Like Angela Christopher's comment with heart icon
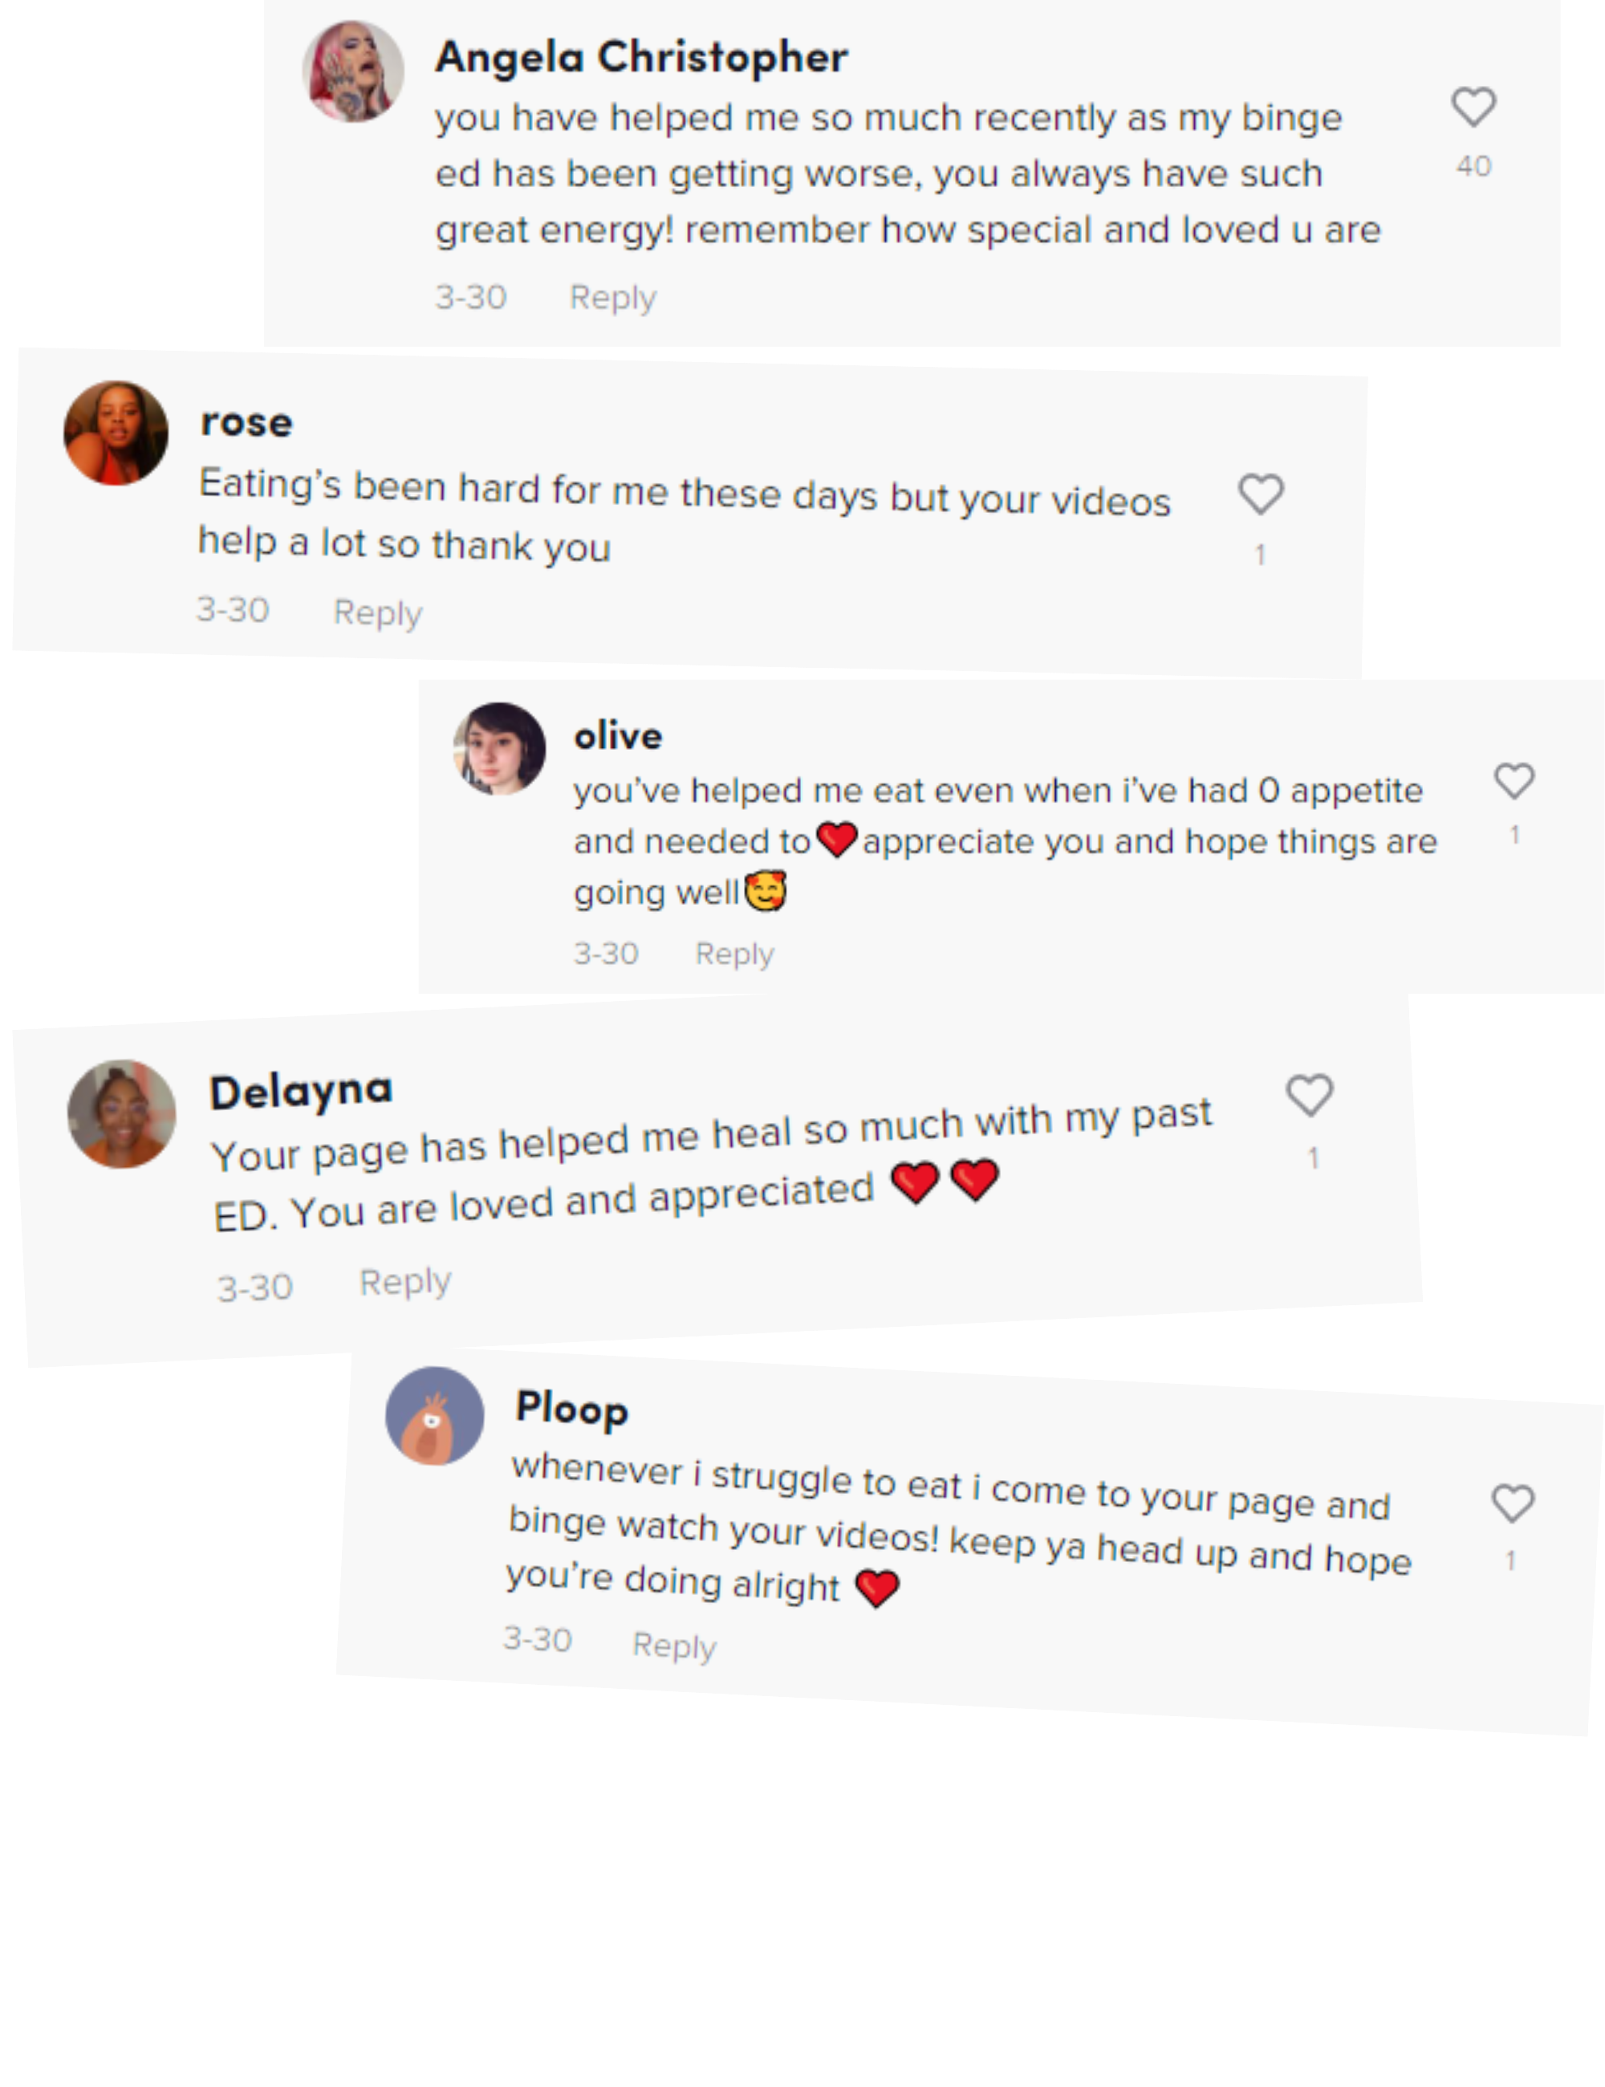Image resolution: width=1605 pixels, height=2087 pixels. point(1473,106)
